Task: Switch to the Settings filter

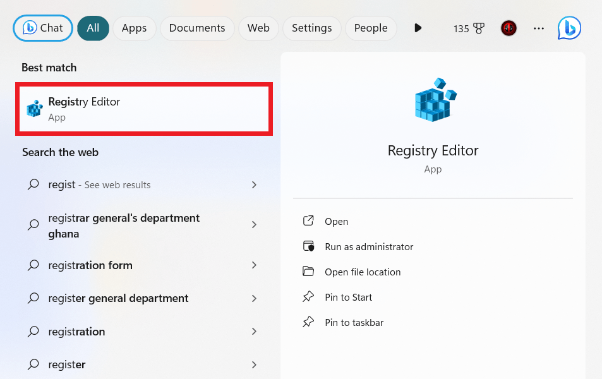Action: tap(312, 28)
